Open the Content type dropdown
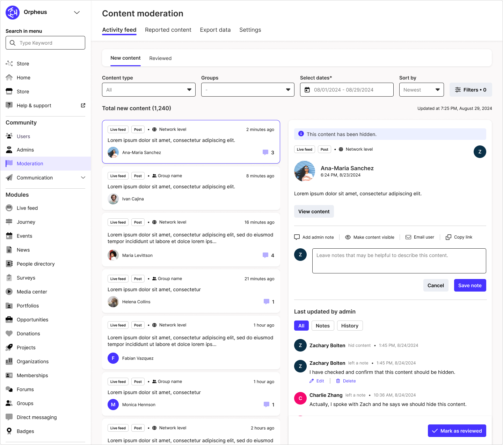This screenshot has height=445, width=503. (148, 90)
